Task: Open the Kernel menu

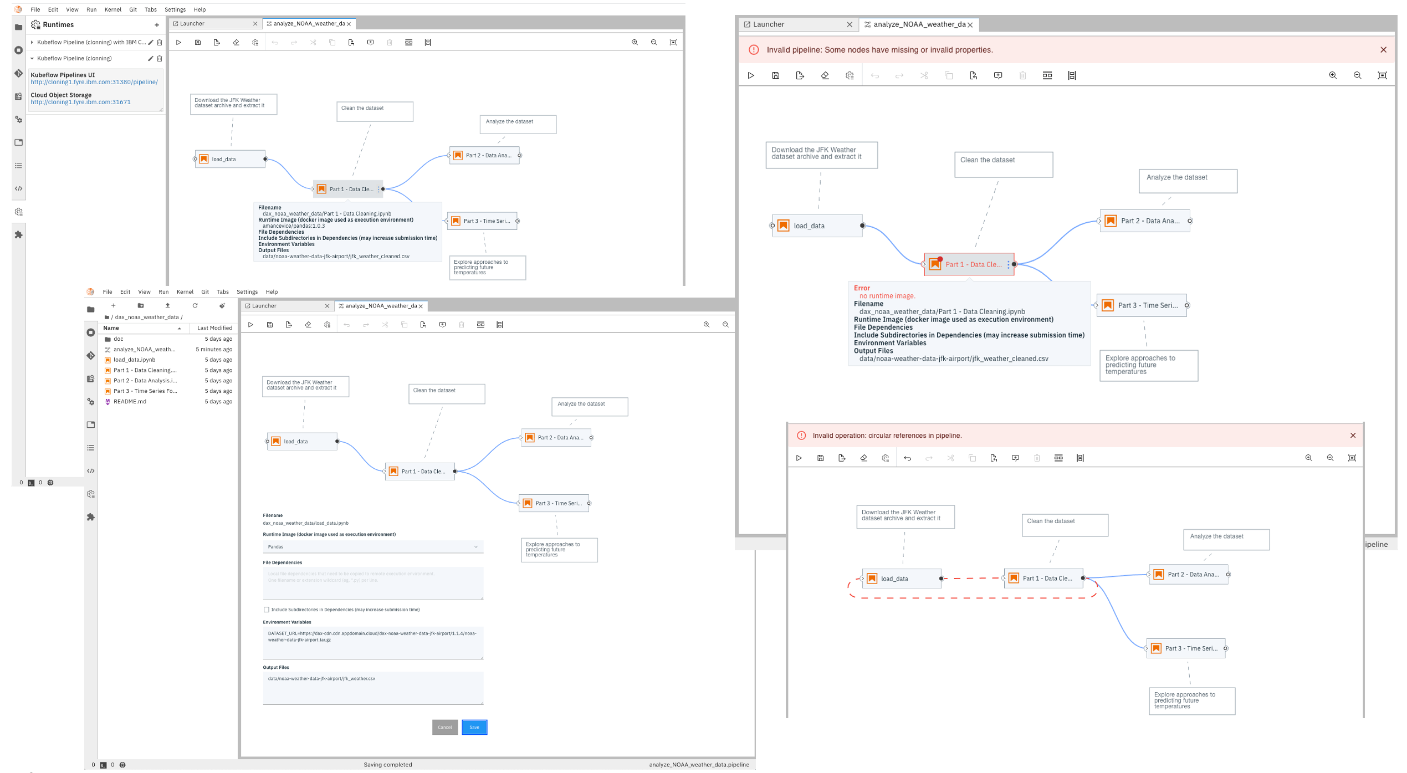Action: [113, 9]
